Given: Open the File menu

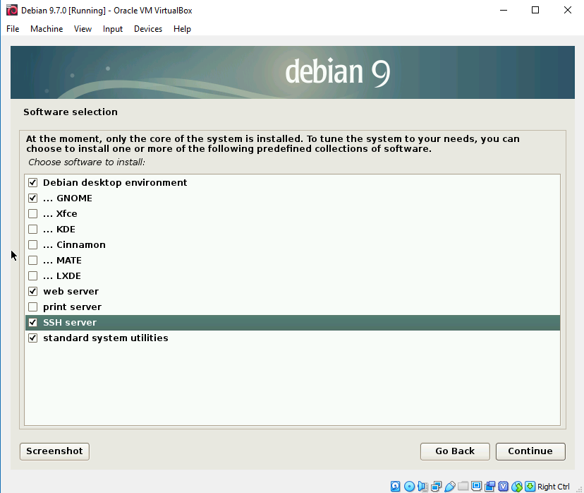Looking at the screenshot, I should pyautogui.click(x=13, y=29).
